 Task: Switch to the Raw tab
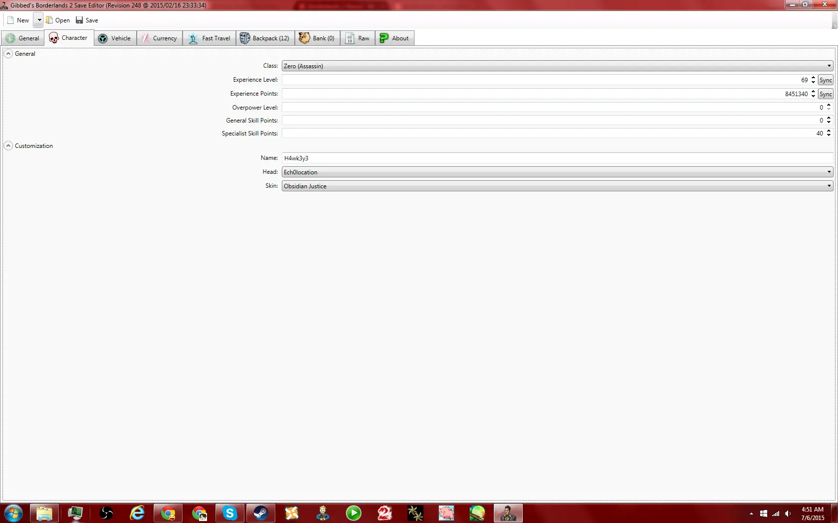point(358,38)
